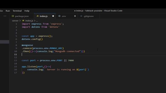
Task: Click the closing braces on line 17
Action: [x=23, y=73]
